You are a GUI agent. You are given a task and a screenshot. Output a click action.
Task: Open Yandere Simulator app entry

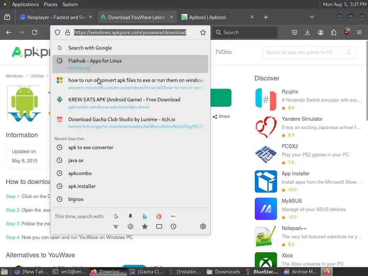click(308, 127)
